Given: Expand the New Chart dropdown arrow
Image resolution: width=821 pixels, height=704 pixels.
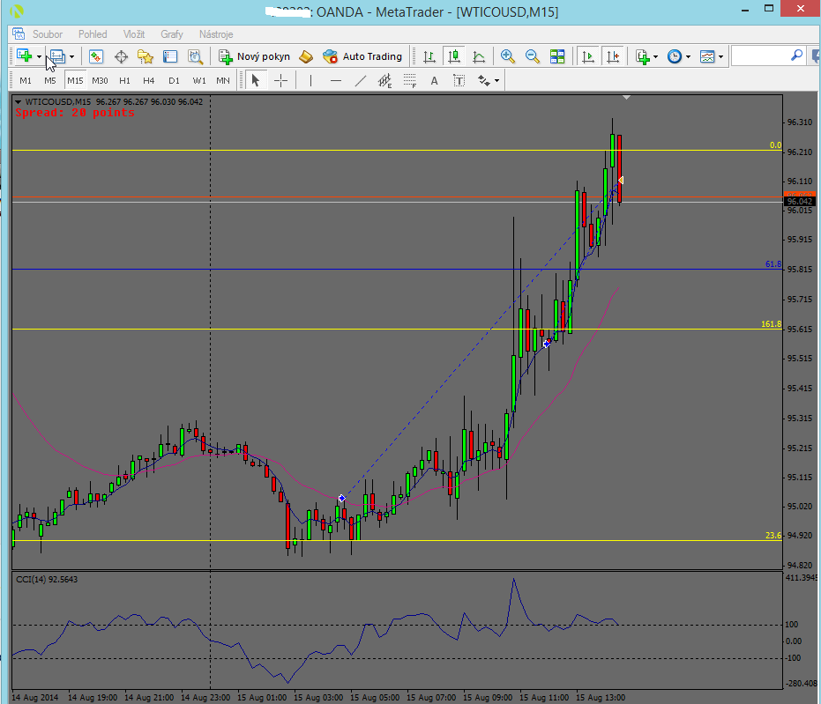Looking at the screenshot, I should click(40, 56).
